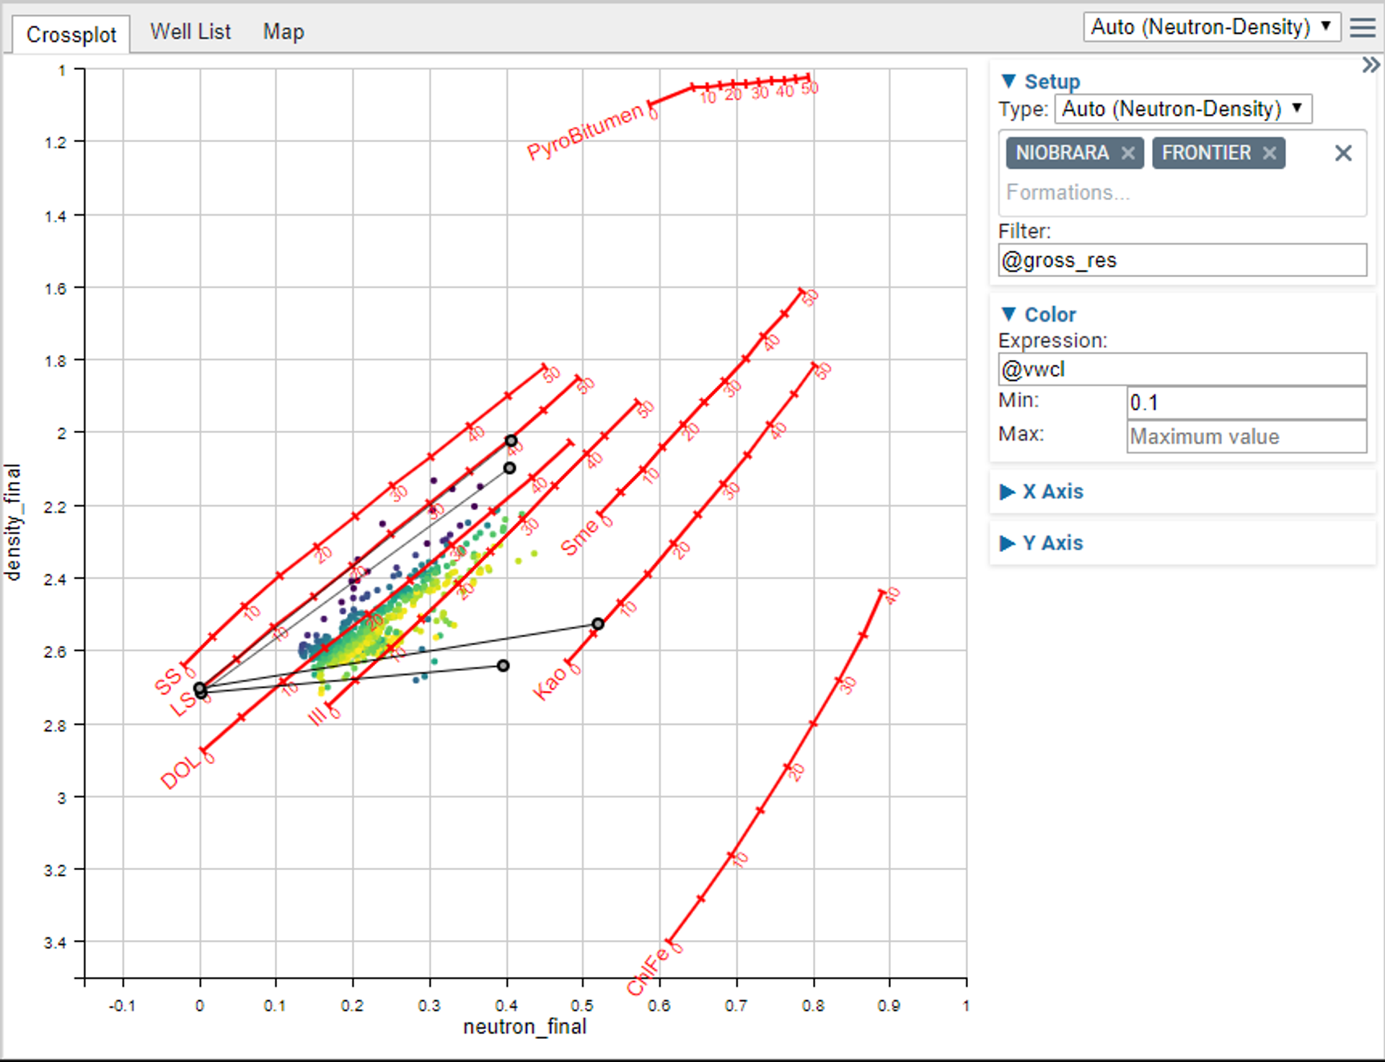The height and width of the screenshot is (1062, 1385).
Task: Click the Maximum value field
Action: click(1246, 436)
